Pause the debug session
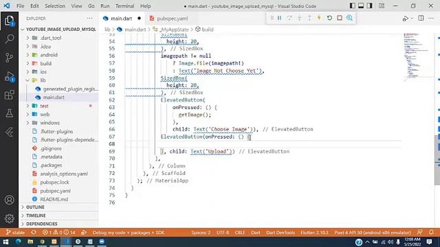 [x=280, y=18]
